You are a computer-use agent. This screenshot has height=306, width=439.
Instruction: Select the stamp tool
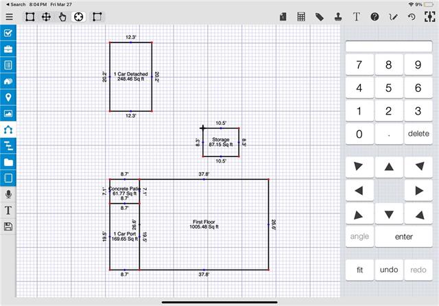338,16
